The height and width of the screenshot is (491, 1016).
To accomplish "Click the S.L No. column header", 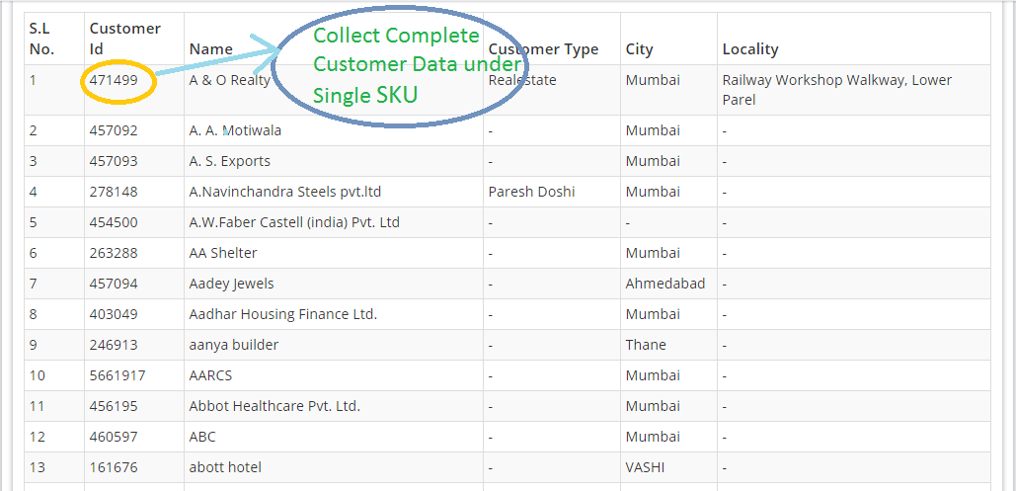I will [42, 39].
